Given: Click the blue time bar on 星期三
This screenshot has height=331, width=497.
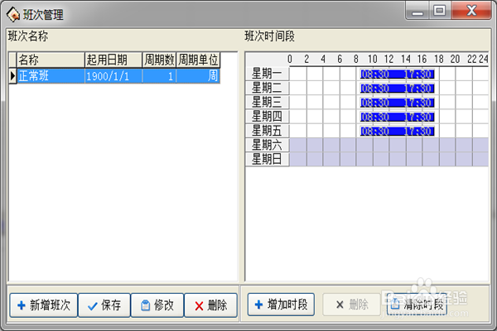Looking at the screenshot, I should (397, 103).
